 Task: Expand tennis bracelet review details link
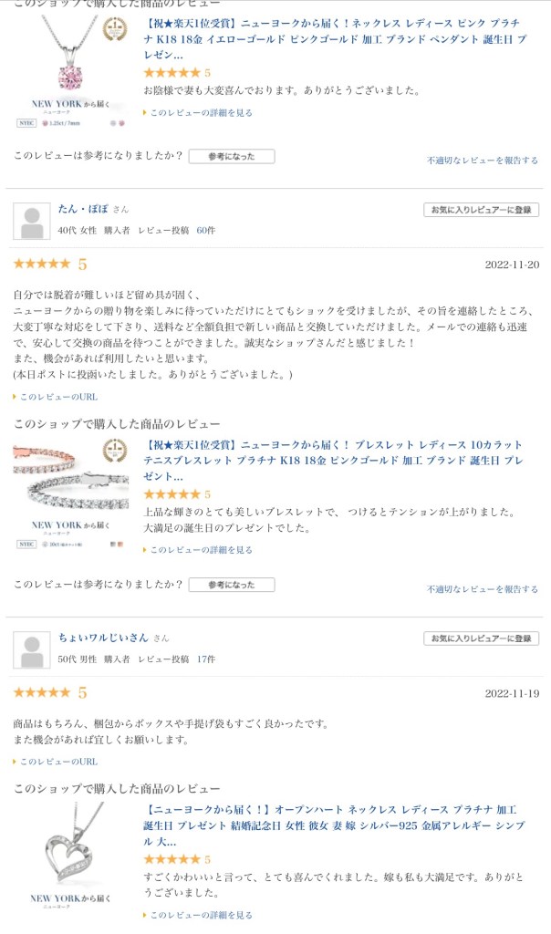[201, 550]
